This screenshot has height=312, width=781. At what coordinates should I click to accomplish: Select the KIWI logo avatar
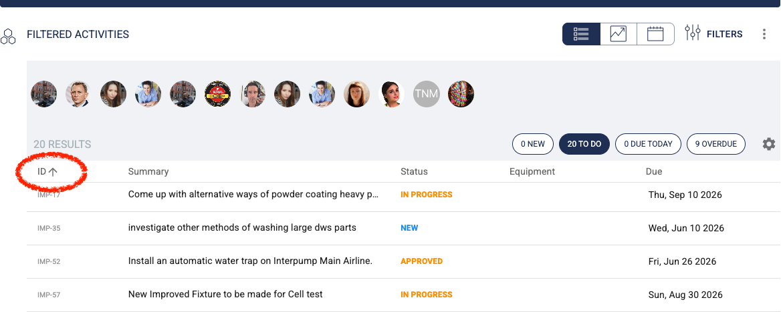[x=218, y=94]
